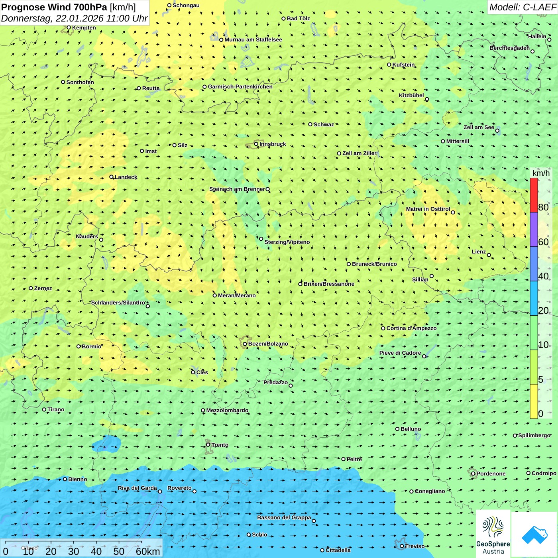Click the 'Tirano' label

pos(56,409)
